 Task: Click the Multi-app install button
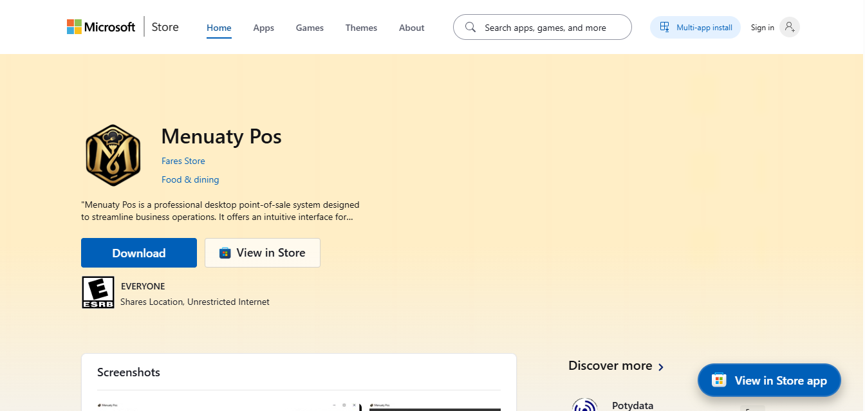pos(696,28)
